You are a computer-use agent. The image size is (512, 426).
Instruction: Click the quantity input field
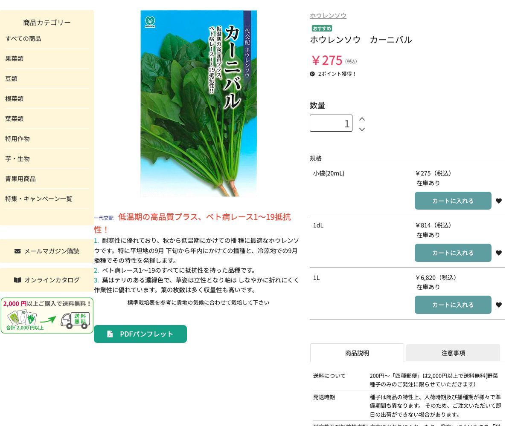point(331,123)
